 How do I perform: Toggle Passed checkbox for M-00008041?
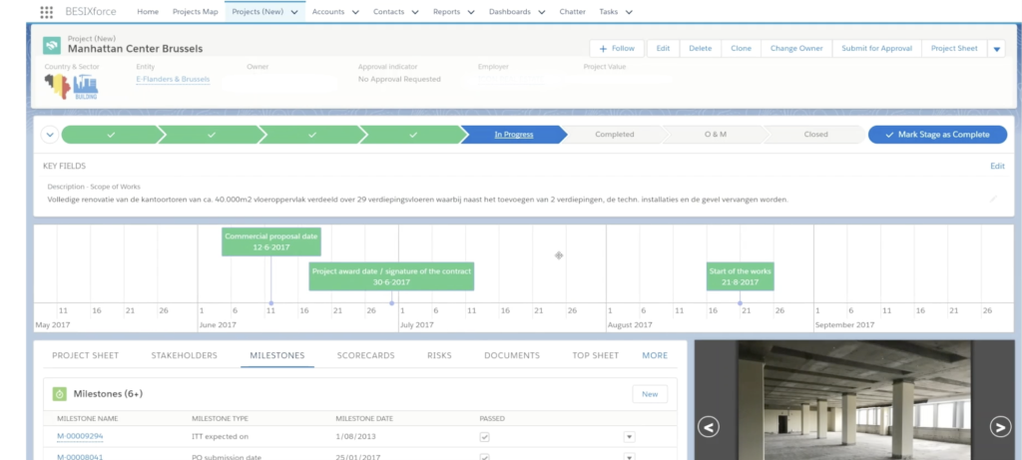(x=484, y=457)
